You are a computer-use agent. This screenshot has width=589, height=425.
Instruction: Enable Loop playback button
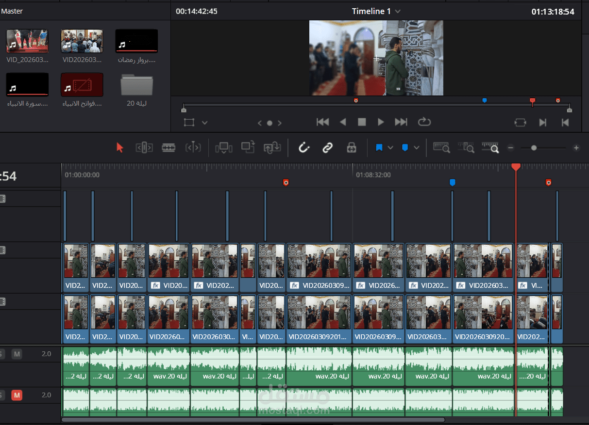424,122
